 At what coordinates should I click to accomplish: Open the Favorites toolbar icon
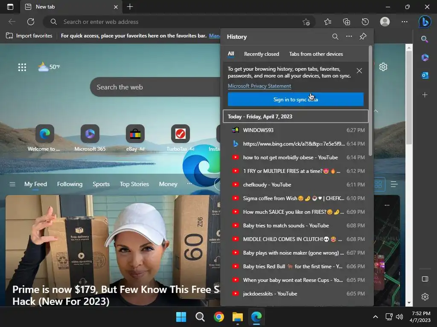[328, 22]
